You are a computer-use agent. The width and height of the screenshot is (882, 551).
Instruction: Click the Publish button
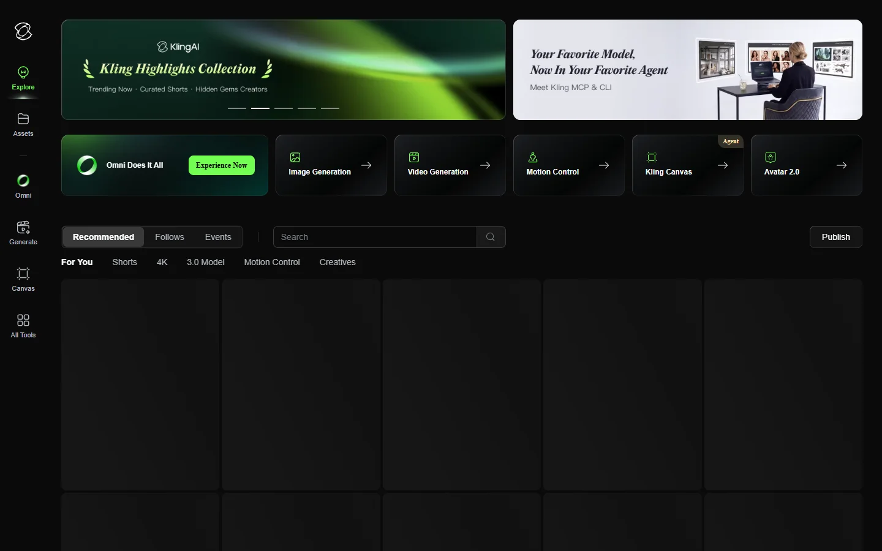point(836,237)
